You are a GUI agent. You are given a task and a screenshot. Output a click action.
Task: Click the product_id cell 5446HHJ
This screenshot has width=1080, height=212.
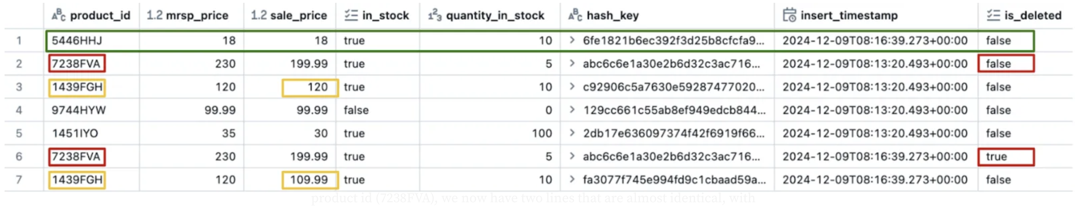pos(77,41)
